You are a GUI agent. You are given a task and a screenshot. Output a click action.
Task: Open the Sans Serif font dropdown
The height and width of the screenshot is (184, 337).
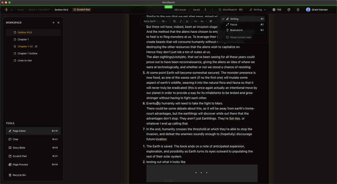point(151,21)
